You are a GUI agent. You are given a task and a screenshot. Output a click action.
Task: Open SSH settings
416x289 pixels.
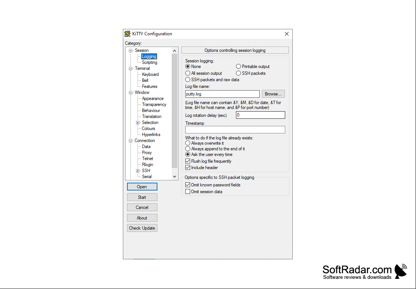pyautogui.click(x=146, y=170)
